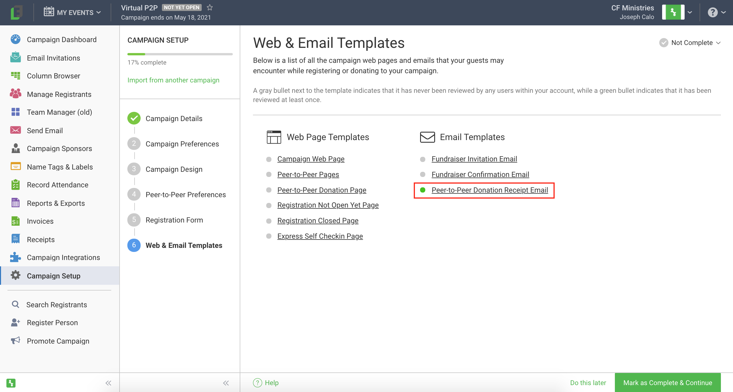Favorite the campaign with star icon
The image size is (733, 392).
coord(210,7)
